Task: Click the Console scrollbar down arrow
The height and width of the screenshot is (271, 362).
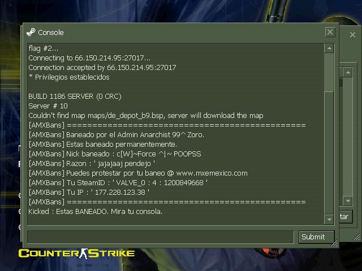Action: pos(329,219)
